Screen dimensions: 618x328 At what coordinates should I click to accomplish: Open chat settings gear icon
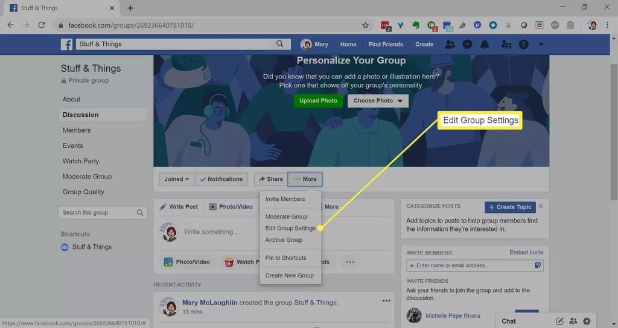(x=587, y=321)
